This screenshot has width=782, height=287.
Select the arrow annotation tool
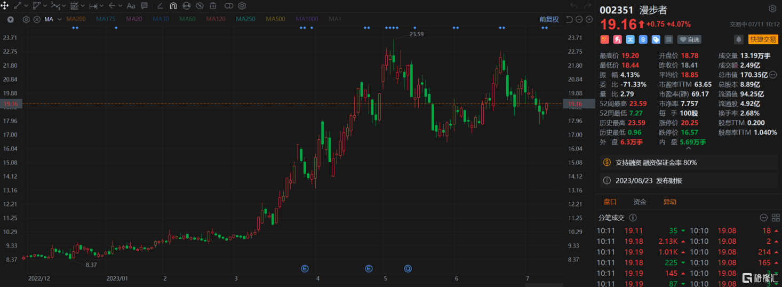pyautogui.click(x=112, y=6)
